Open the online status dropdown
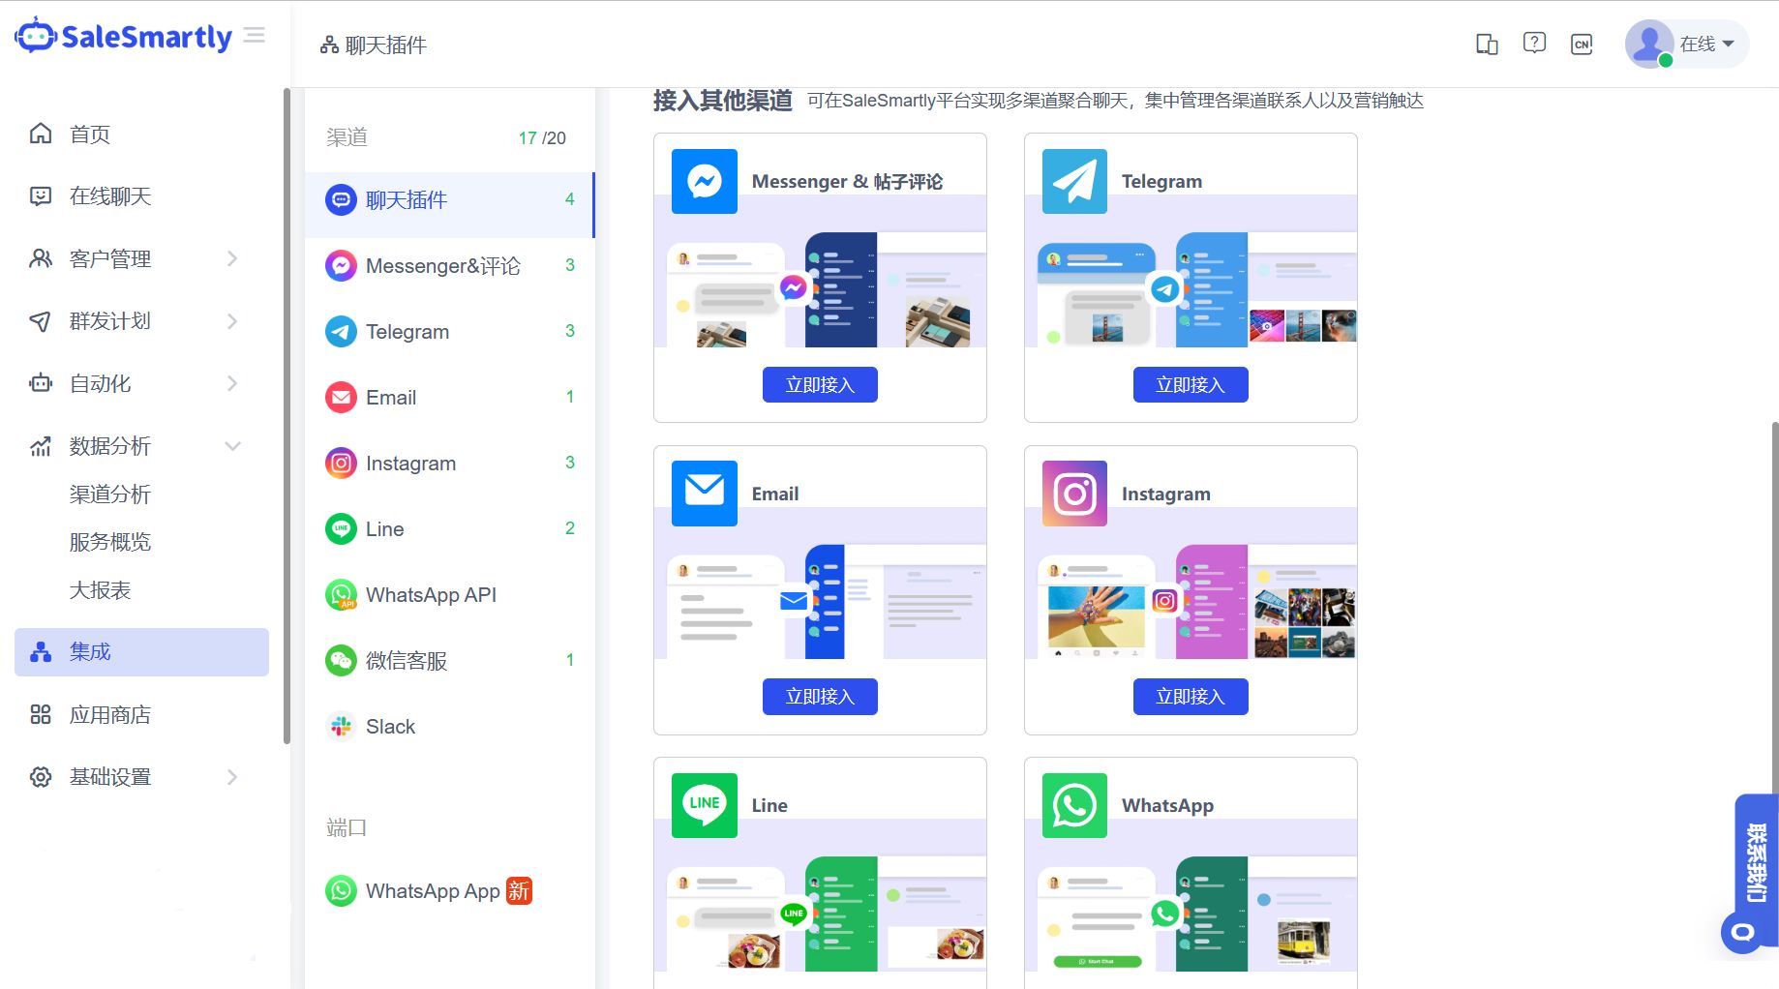Image resolution: width=1779 pixels, height=989 pixels. [1707, 44]
